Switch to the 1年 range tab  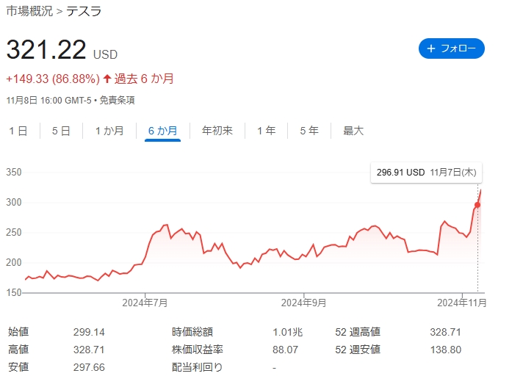click(267, 131)
